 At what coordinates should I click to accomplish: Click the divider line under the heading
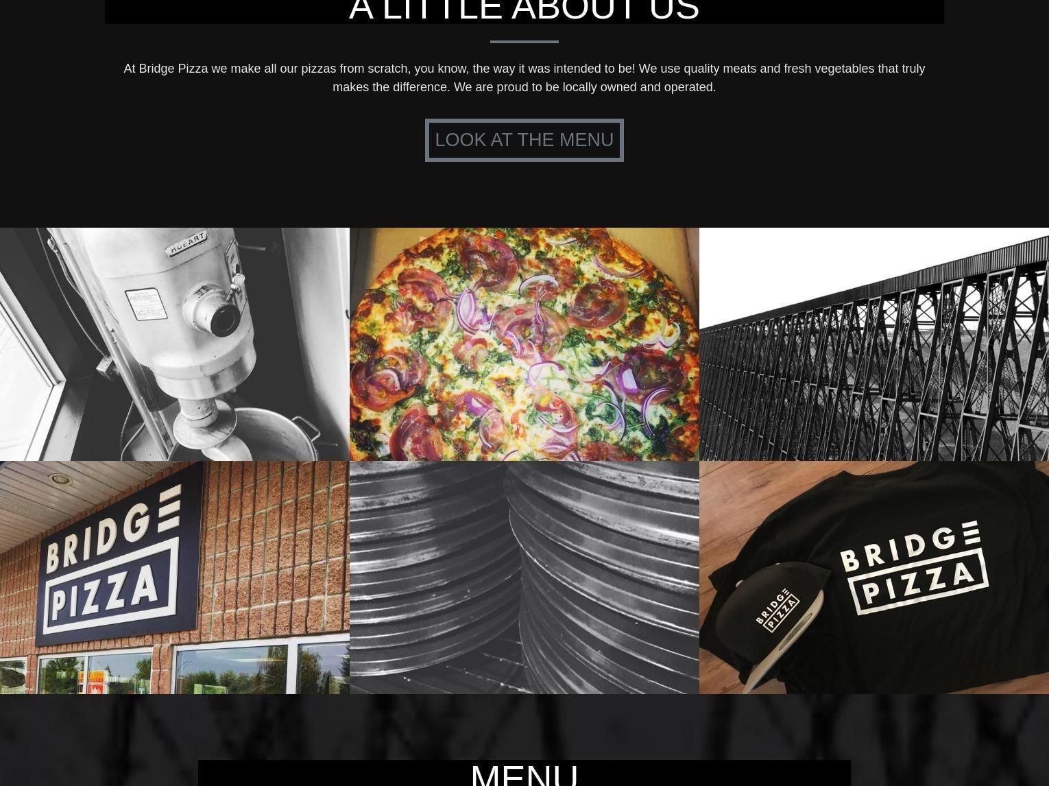point(524,42)
